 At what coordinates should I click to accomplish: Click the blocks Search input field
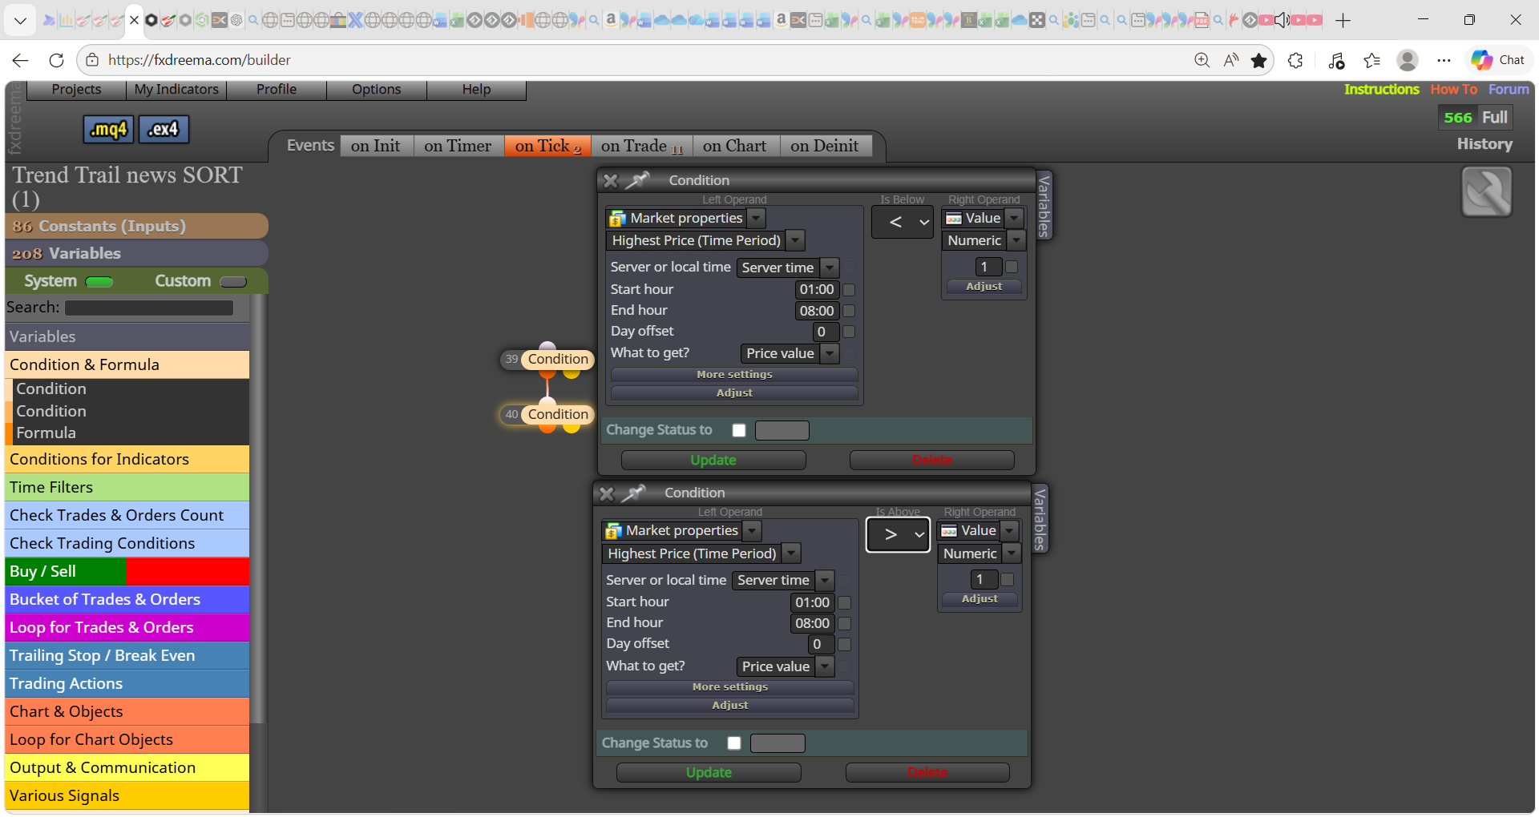(x=149, y=308)
